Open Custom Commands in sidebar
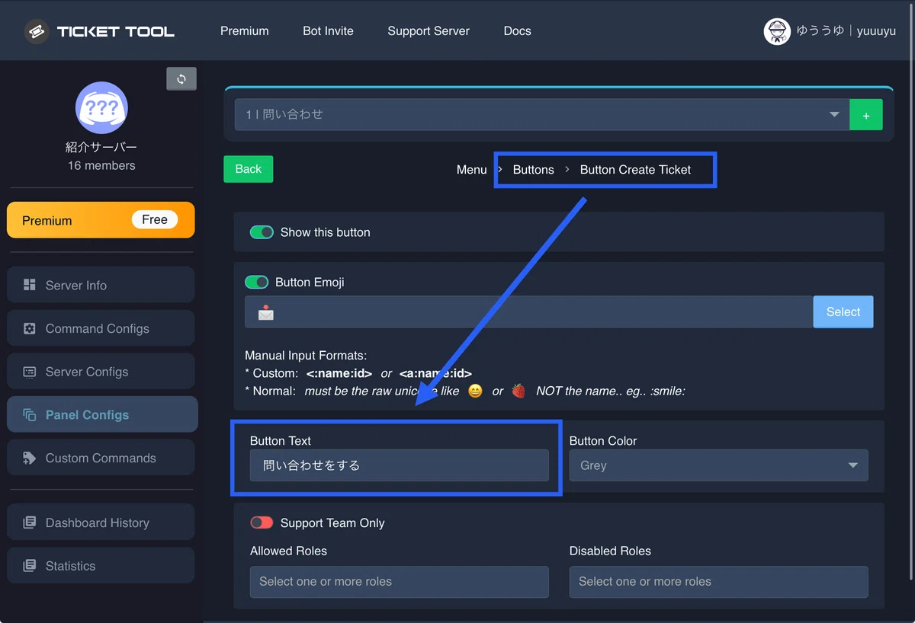Image resolution: width=915 pixels, height=623 pixels. click(101, 458)
